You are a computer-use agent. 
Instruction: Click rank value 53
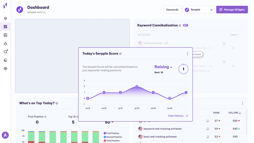pos(216,137)
